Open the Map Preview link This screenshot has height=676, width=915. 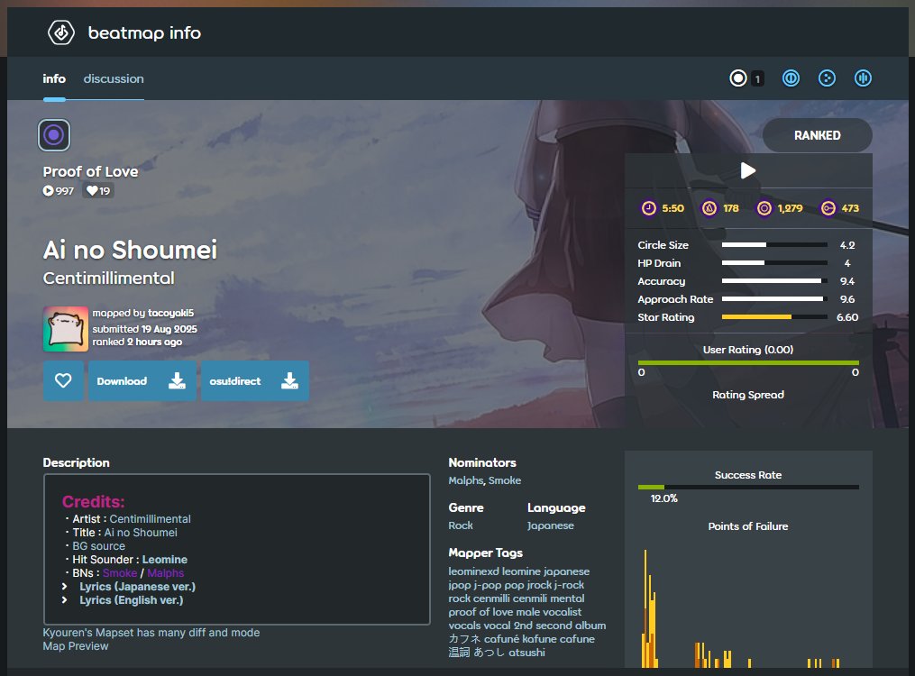(76, 646)
